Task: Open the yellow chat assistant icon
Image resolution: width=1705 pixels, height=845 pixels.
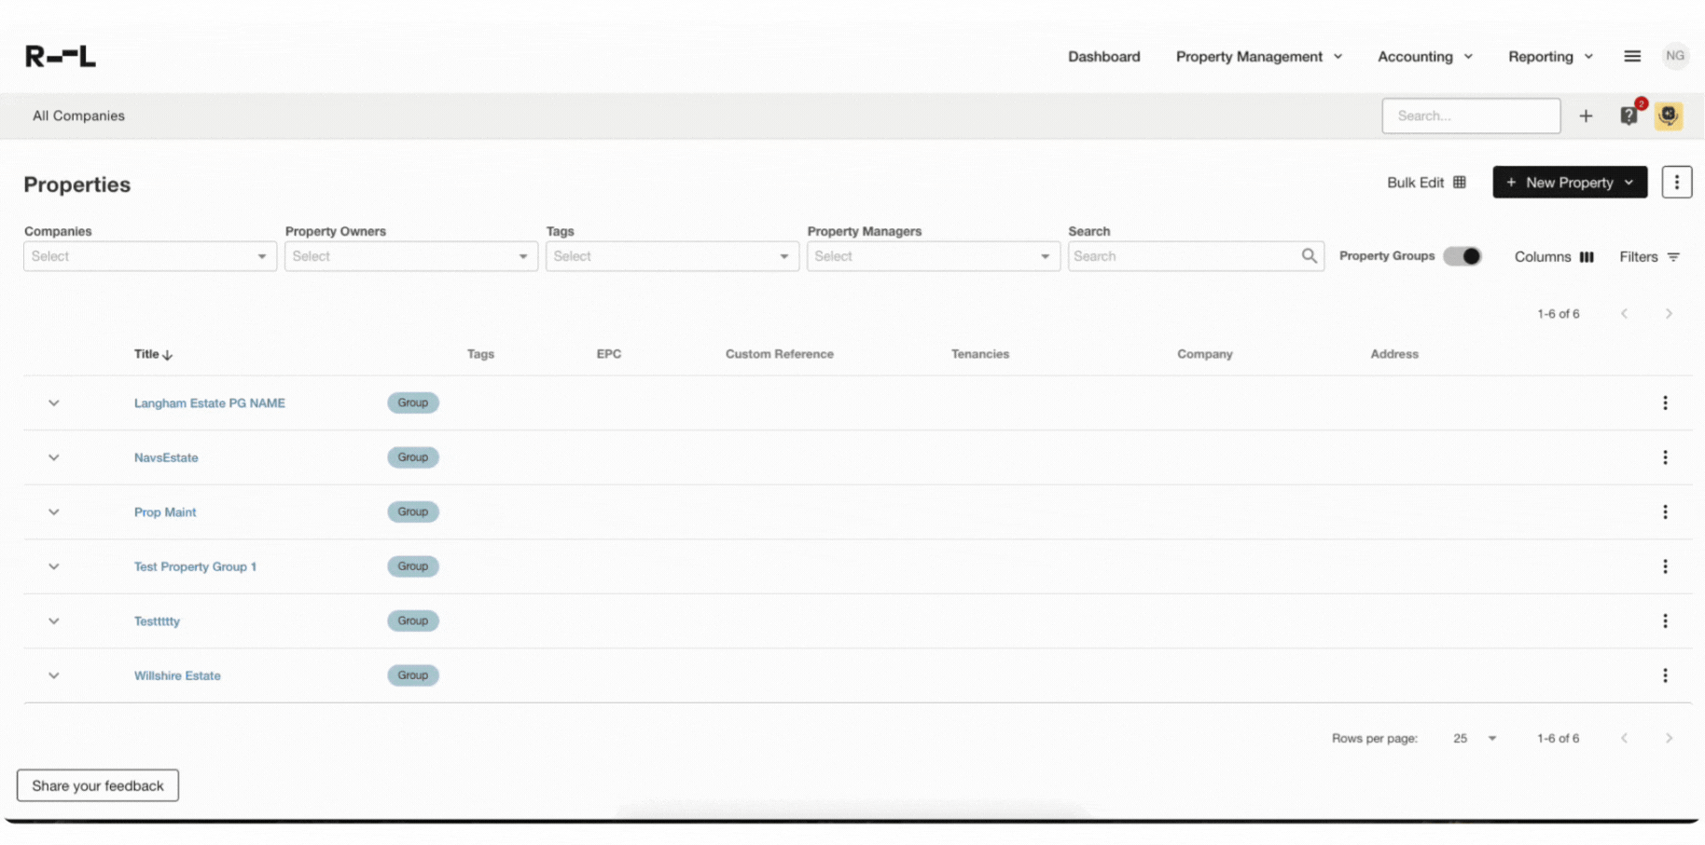Action: click(x=1669, y=116)
